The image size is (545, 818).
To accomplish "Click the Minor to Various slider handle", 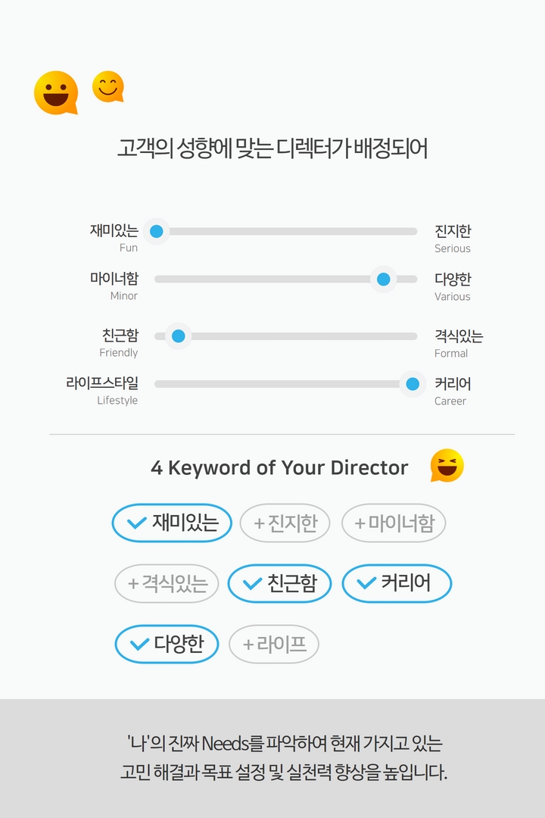I will pyautogui.click(x=383, y=279).
